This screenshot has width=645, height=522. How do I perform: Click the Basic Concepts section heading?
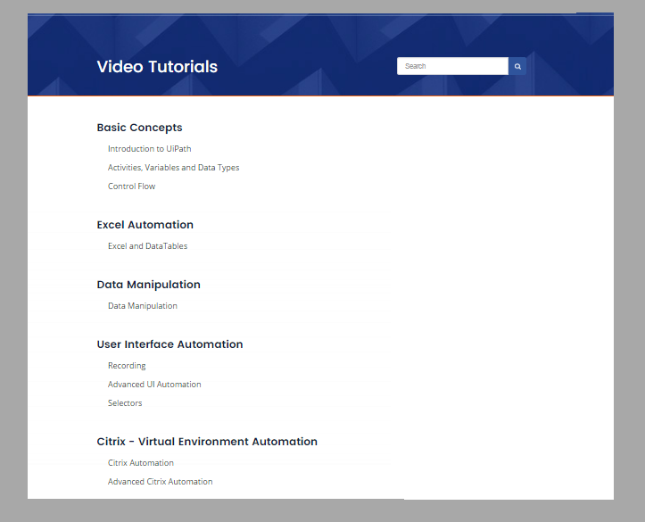point(139,128)
